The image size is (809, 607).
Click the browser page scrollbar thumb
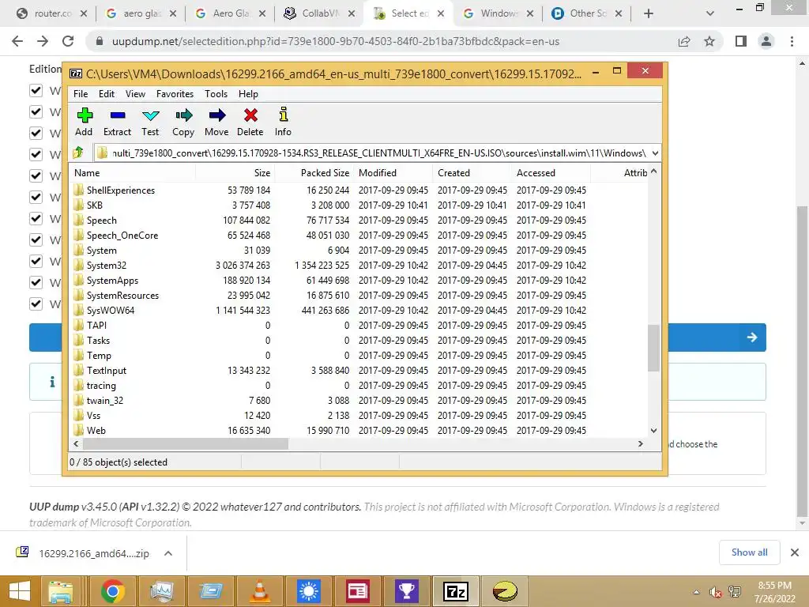pos(802,361)
